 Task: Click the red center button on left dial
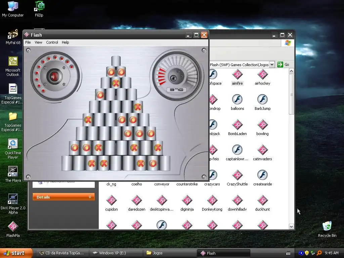coord(54,76)
